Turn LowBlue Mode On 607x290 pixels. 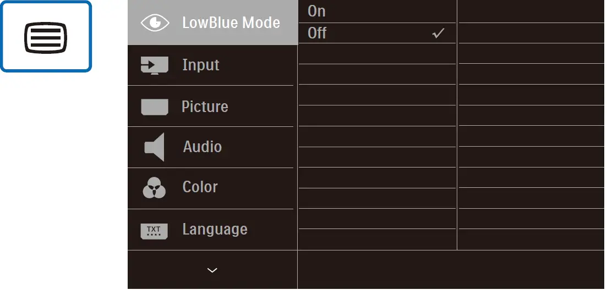coord(317,11)
